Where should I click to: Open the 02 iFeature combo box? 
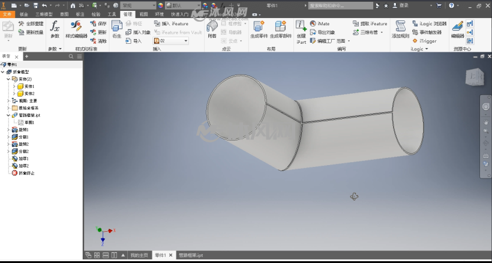click(x=170, y=41)
